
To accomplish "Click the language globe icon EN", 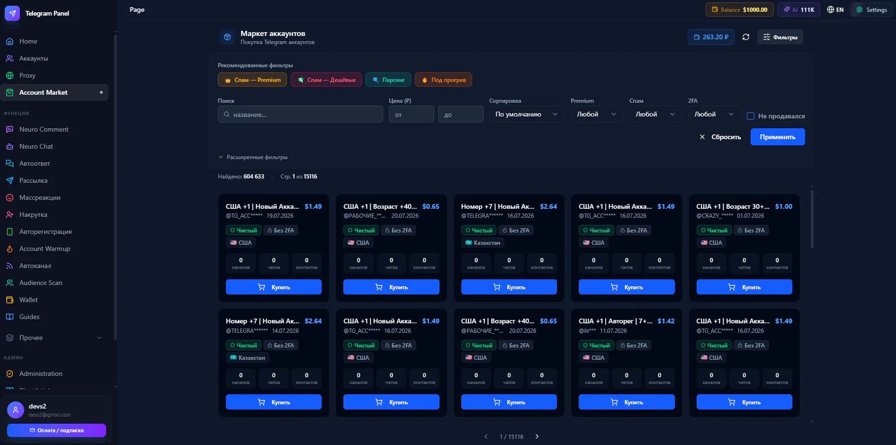I will point(831,9).
